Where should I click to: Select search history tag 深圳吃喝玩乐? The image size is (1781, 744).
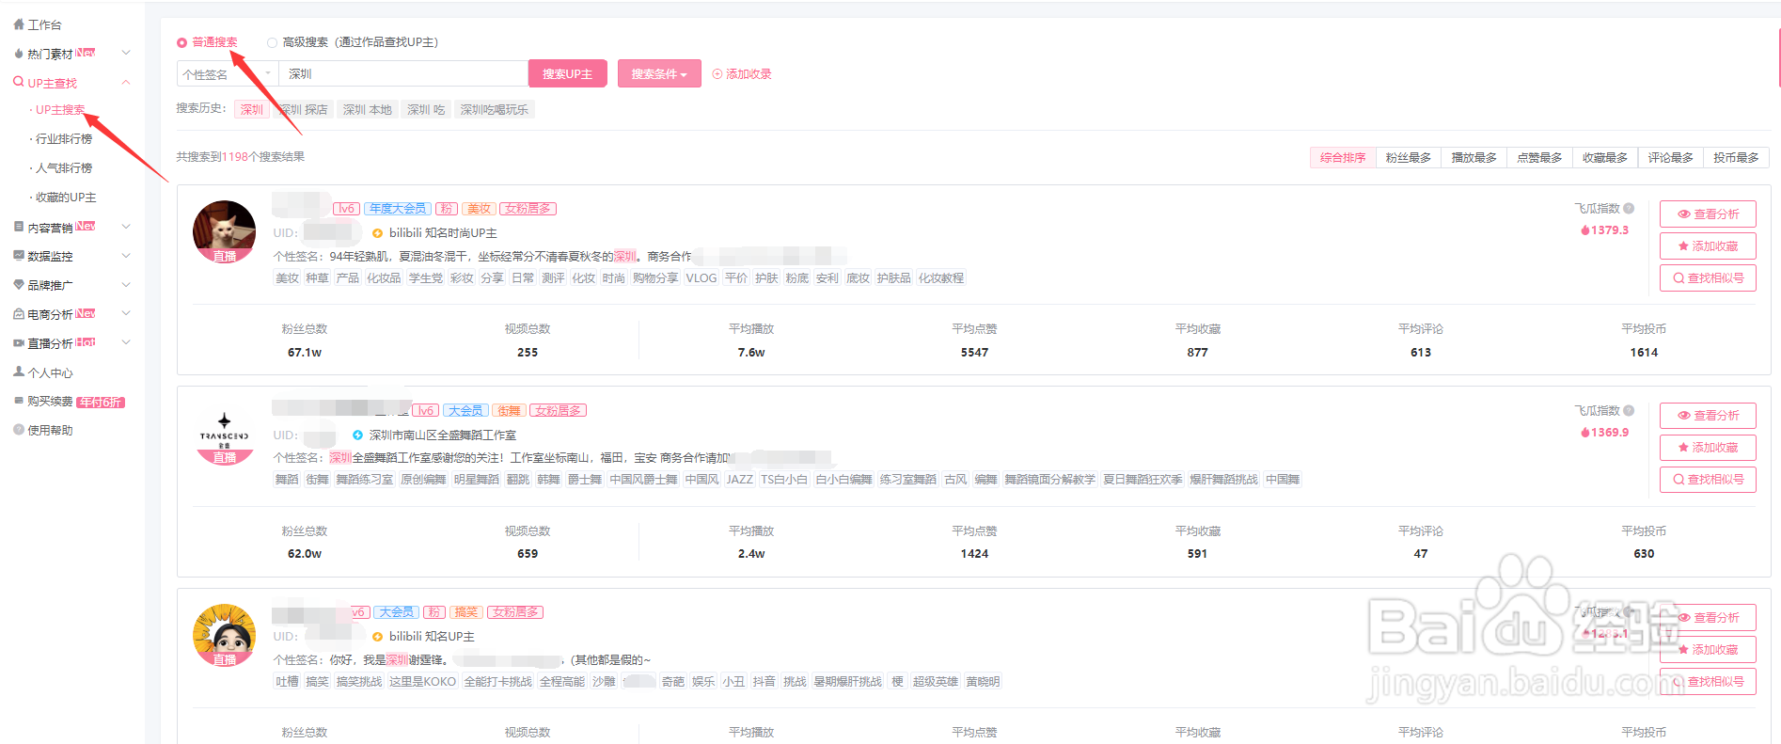[x=495, y=110]
